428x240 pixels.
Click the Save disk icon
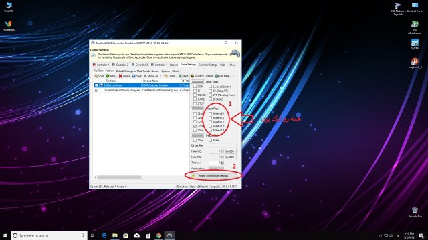[134, 76]
